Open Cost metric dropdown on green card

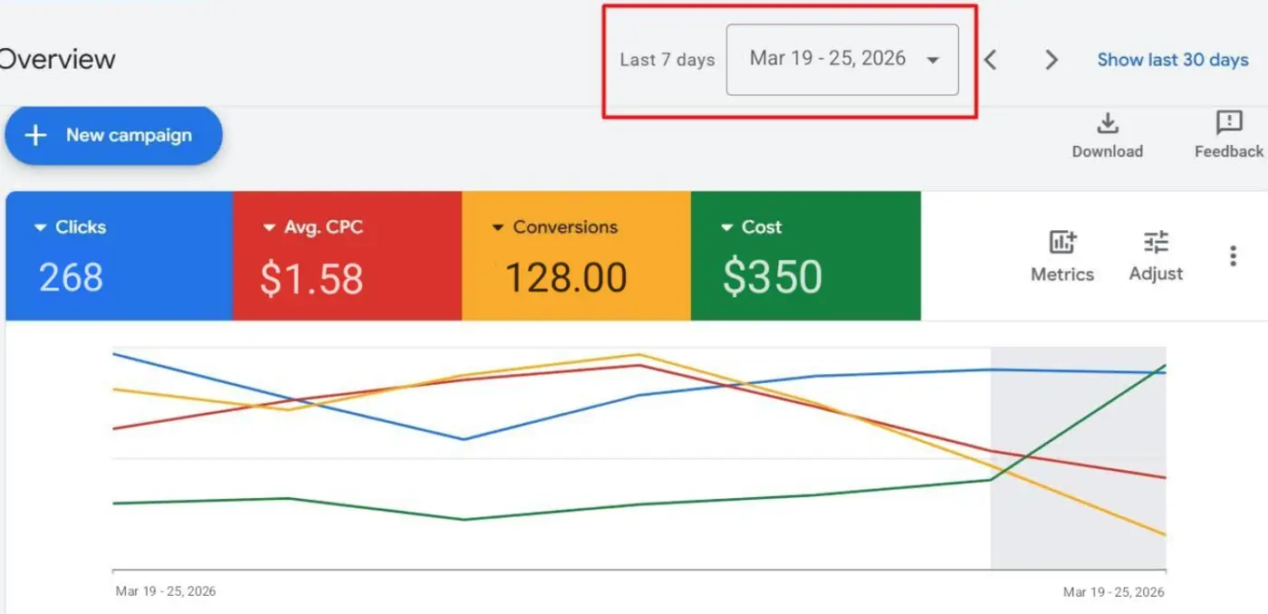pyautogui.click(x=751, y=227)
